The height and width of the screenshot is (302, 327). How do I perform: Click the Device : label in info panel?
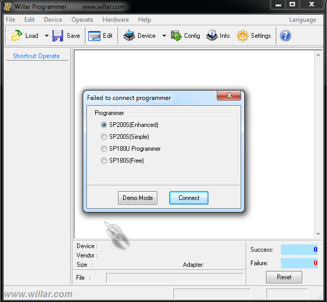[87, 246]
